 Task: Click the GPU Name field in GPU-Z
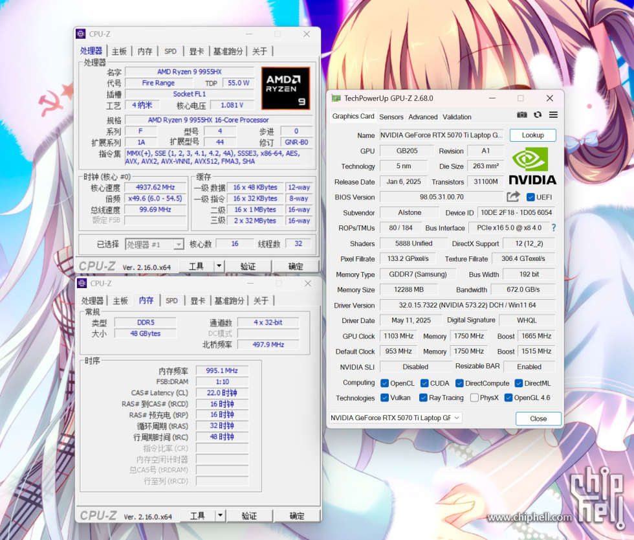click(441, 135)
